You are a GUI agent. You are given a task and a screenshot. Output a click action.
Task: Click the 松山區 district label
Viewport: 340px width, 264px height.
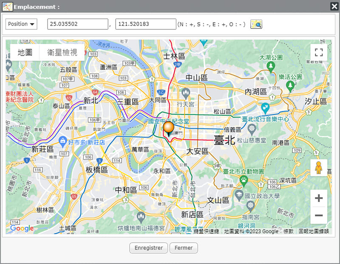click(x=222, y=112)
